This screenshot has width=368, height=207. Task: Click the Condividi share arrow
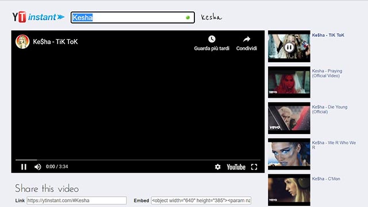point(247,39)
